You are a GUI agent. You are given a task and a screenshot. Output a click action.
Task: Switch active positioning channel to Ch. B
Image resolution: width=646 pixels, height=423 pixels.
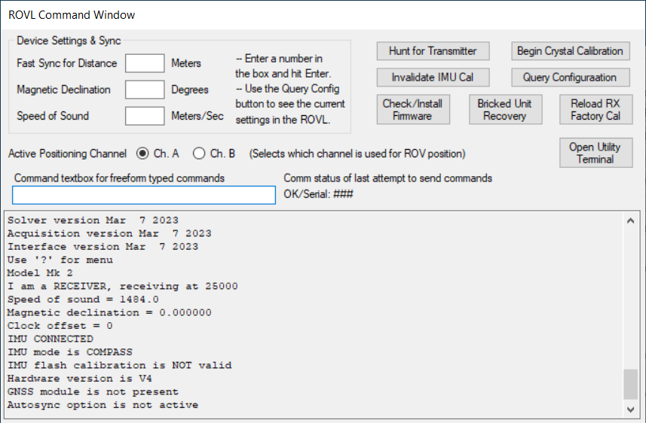200,154
